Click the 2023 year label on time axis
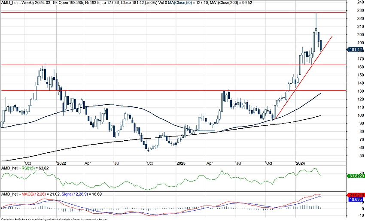Image resolution: width=365 pixels, height=221 pixels. 181,163
